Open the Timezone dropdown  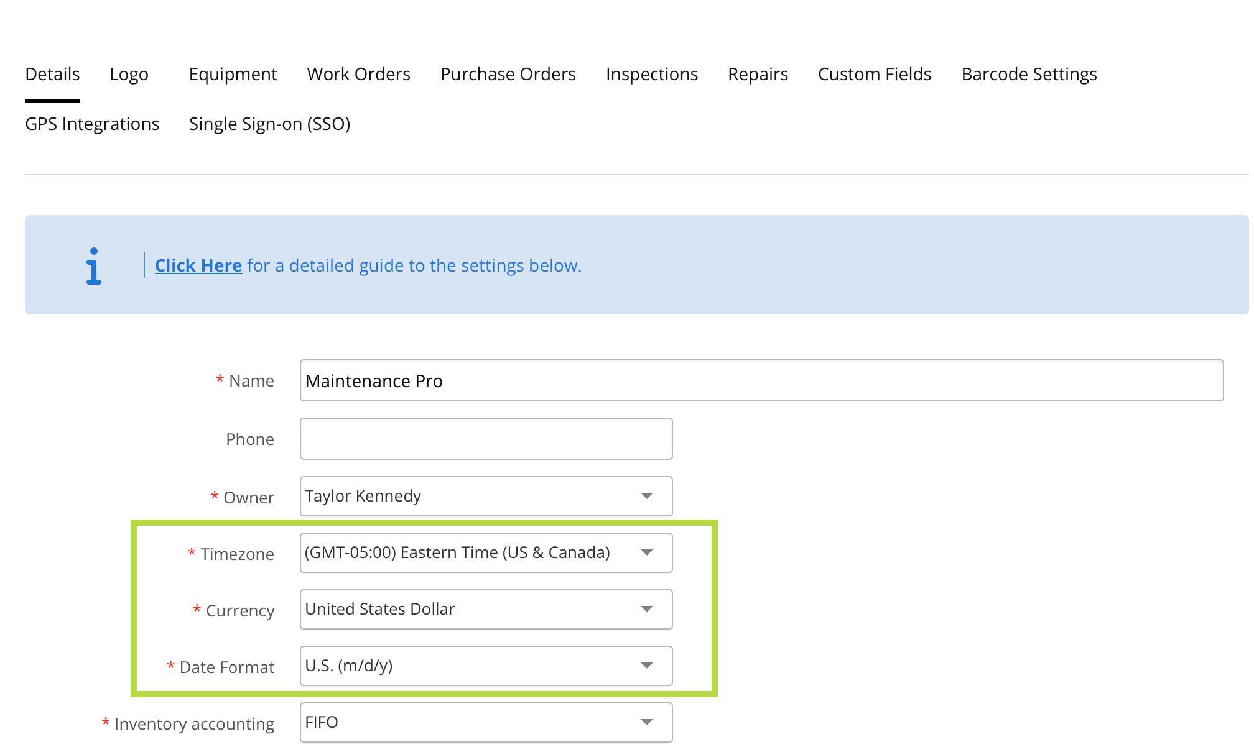[486, 552]
